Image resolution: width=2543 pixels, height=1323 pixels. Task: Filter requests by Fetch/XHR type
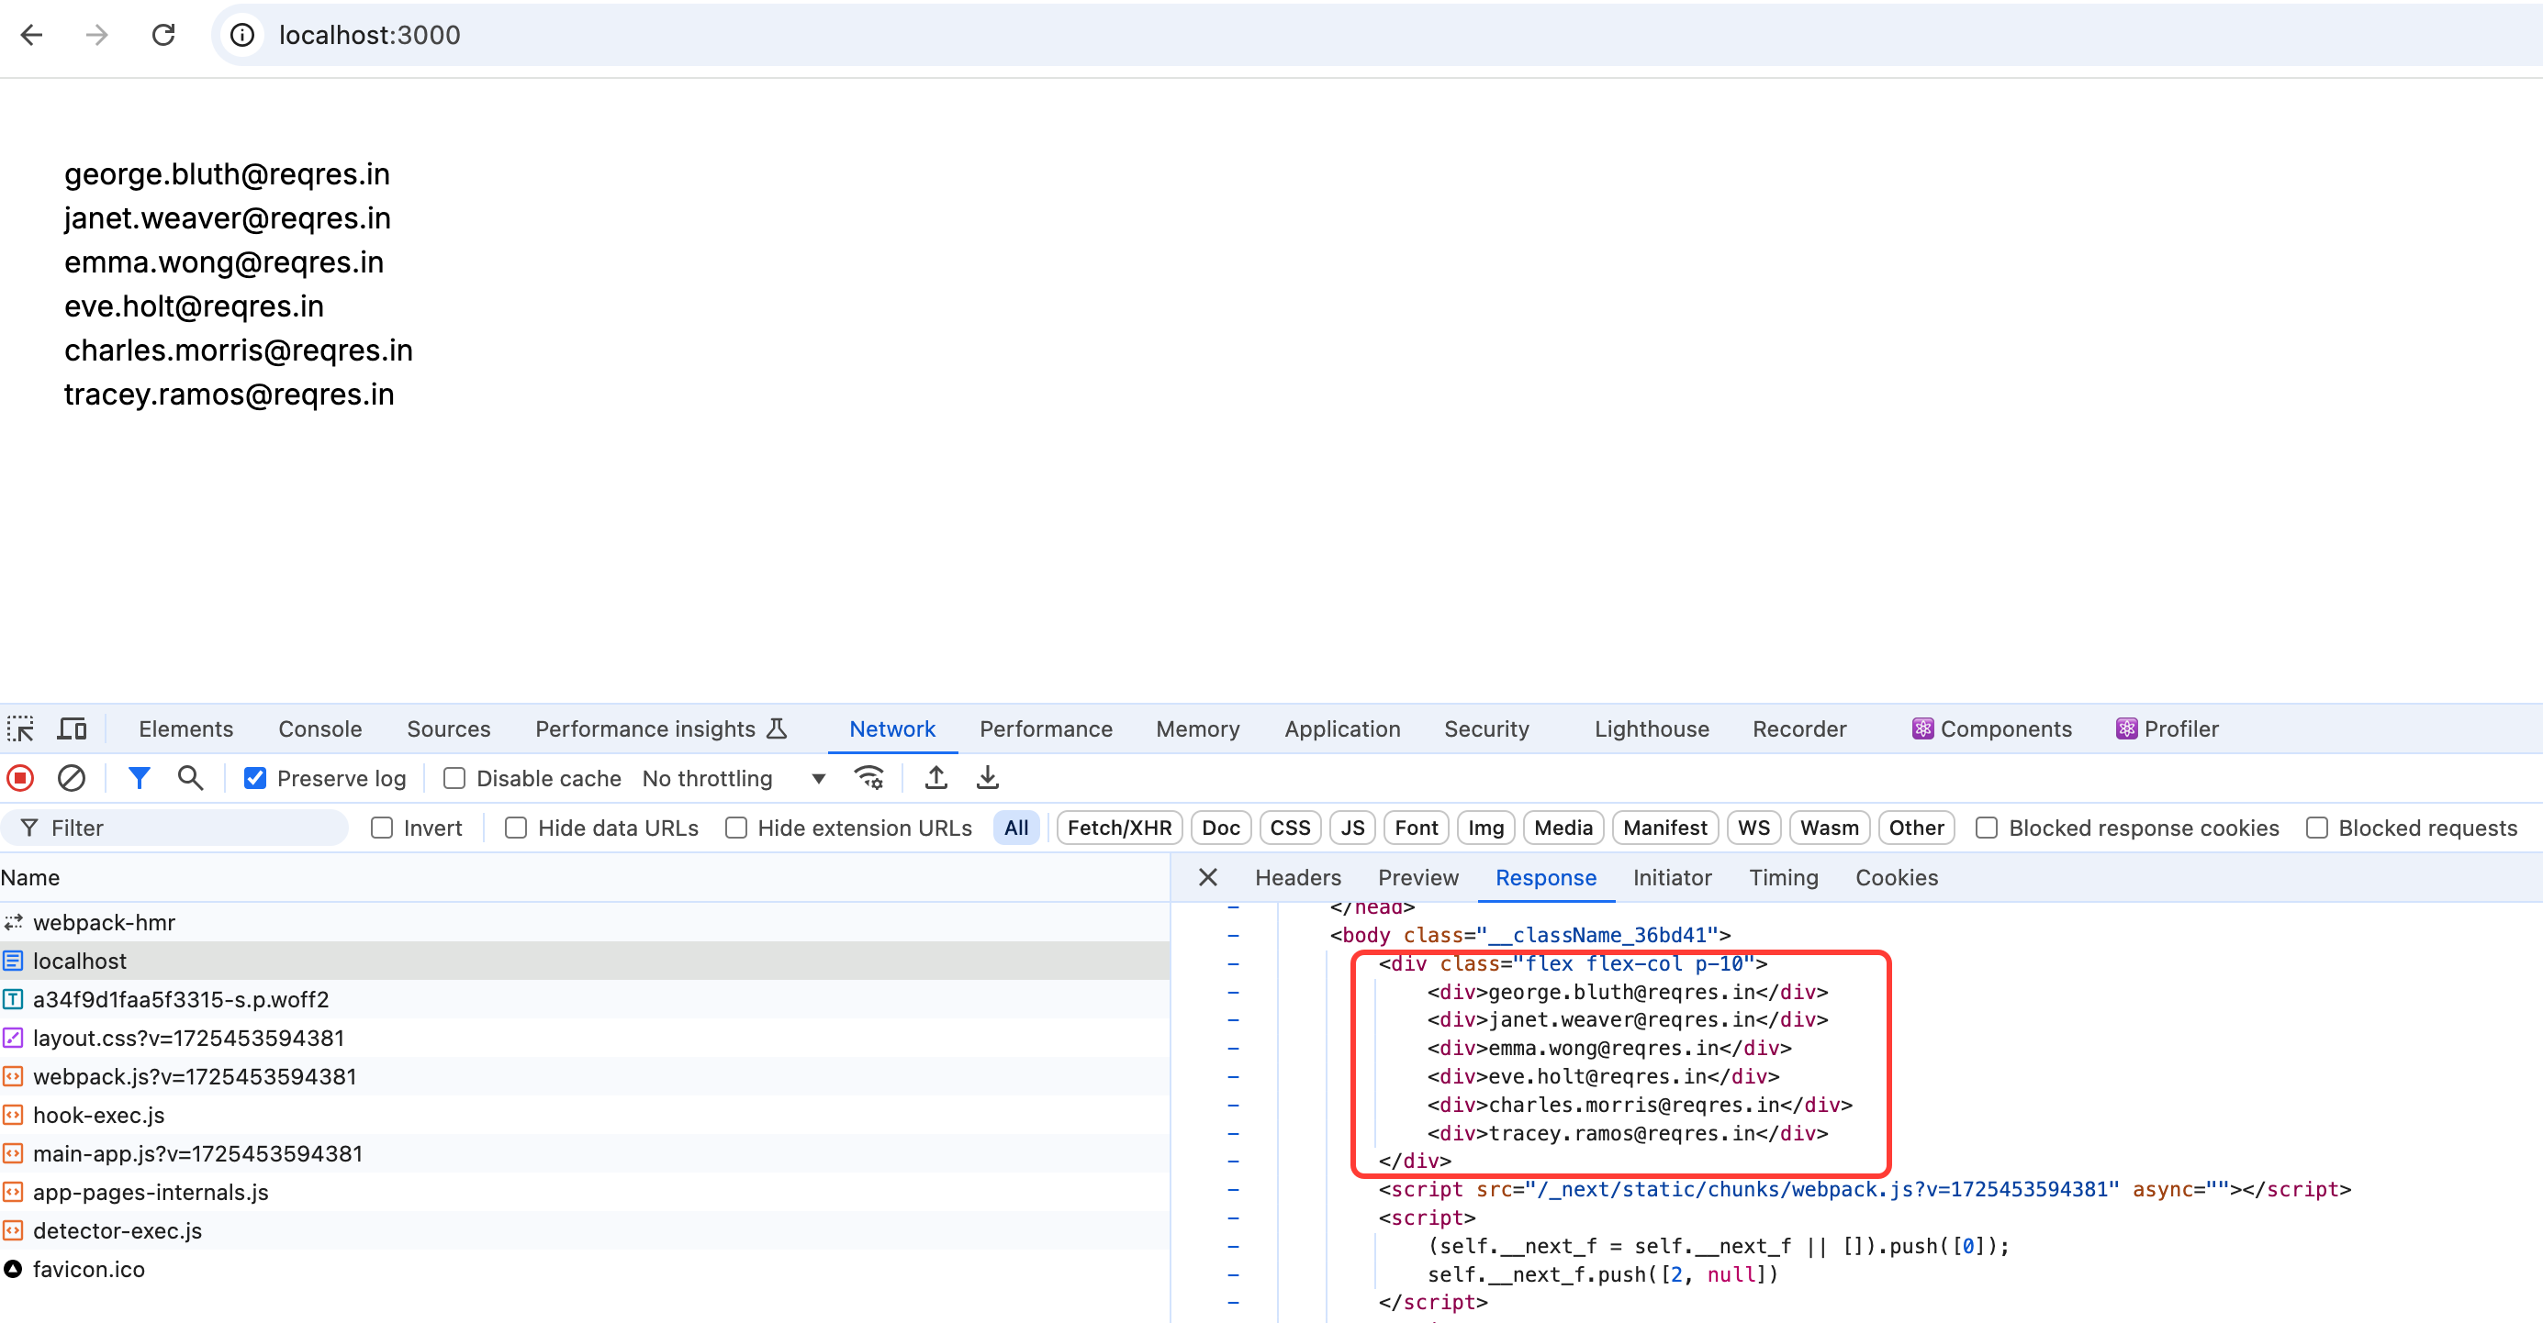coord(1118,828)
